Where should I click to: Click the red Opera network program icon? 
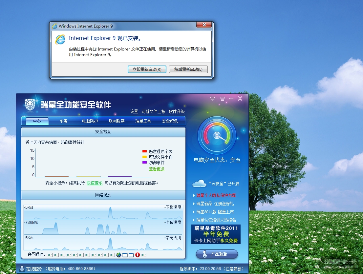coord(138,255)
